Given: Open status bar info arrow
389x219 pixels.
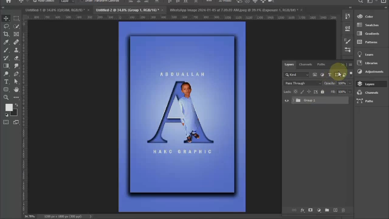Looking at the screenshot, I should (x=90, y=216).
